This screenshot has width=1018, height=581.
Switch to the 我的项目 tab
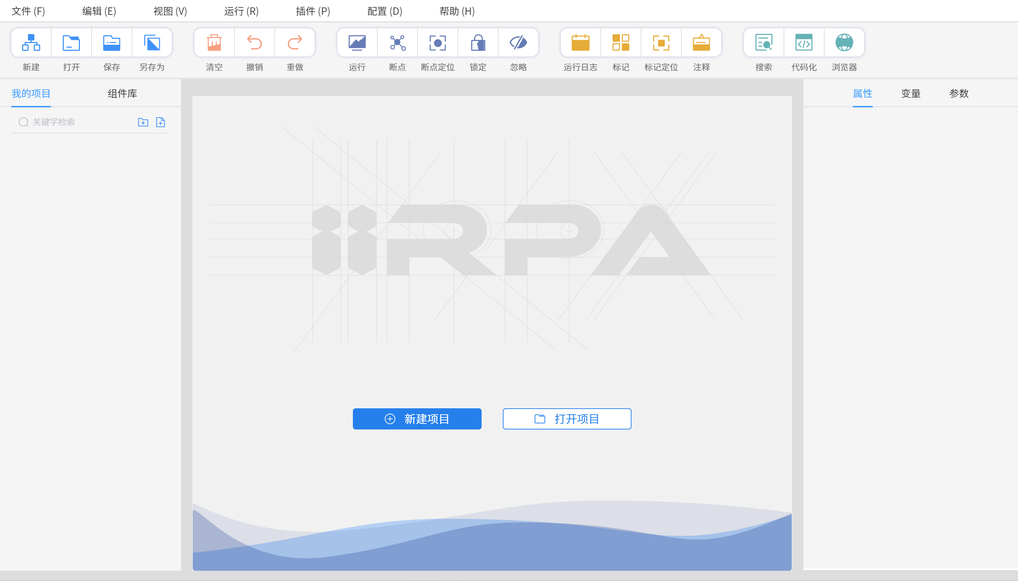[x=31, y=94]
